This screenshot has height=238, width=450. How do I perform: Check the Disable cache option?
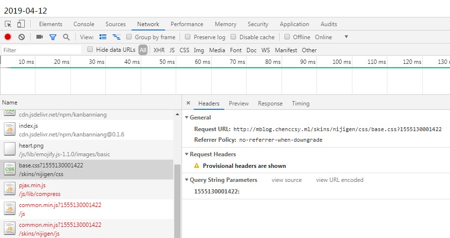point(233,37)
